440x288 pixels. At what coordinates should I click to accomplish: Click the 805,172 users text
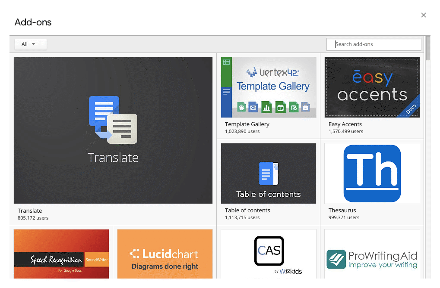pos(33,218)
